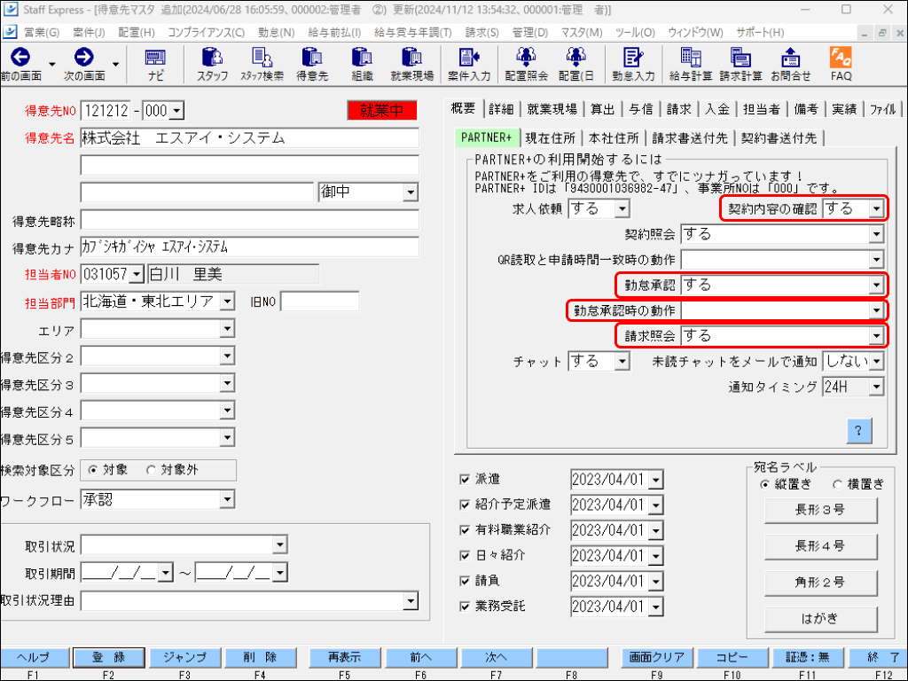Image resolution: width=908 pixels, height=681 pixels.
Task: Open the サポート(H) menu
Action: click(760, 33)
